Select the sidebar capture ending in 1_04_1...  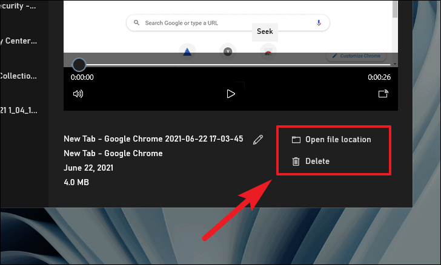[19, 111]
